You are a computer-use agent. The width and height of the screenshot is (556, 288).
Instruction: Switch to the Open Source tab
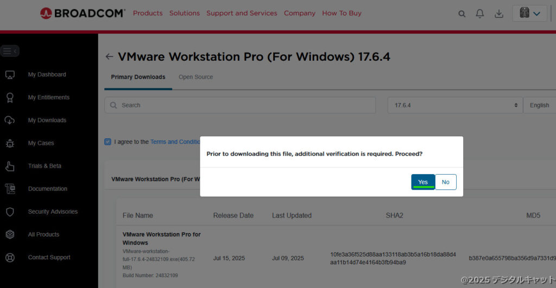(x=195, y=77)
